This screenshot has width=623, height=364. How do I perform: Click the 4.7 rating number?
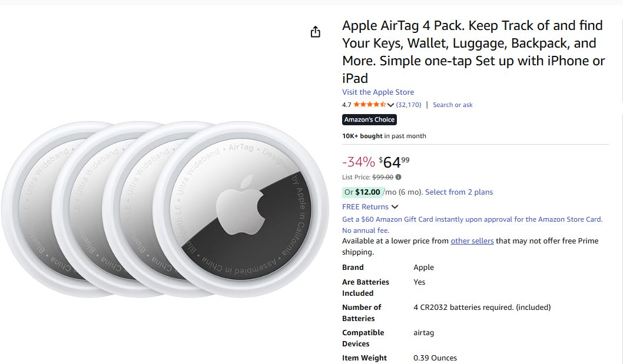coord(346,105)
